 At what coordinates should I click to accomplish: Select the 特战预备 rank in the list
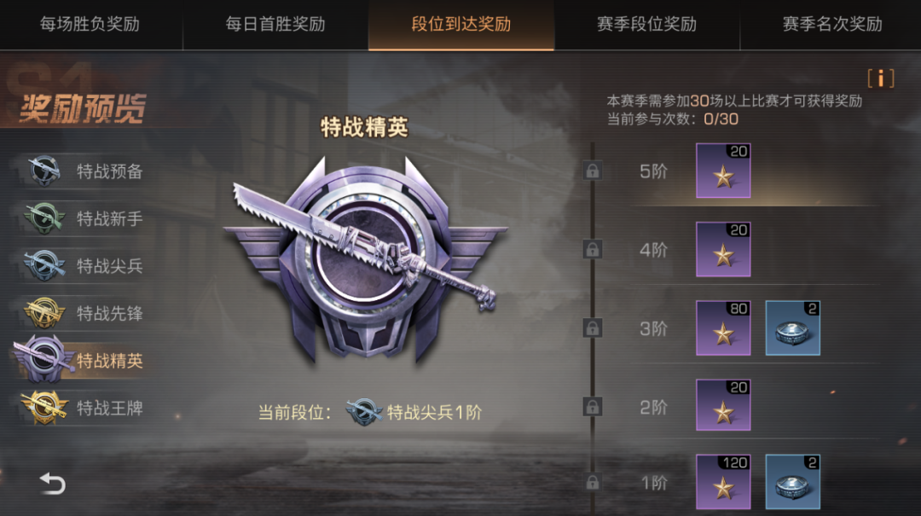tap(82, 171)
